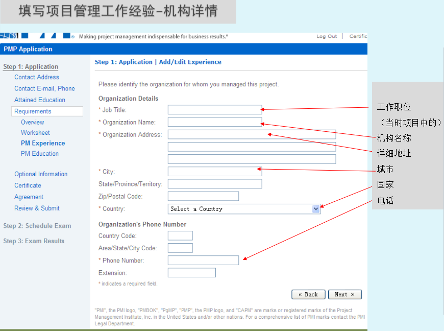Image resolution: width=444 pixels, height=331 pixels.
Task: Click the Job Title input field
Action: click(x=214, y=109)
